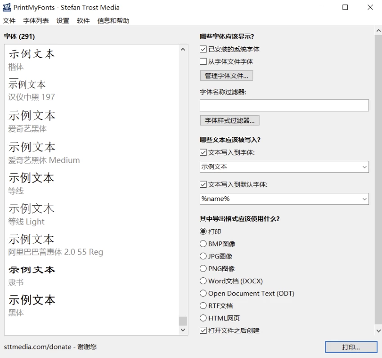This screenshot has height=358, width=382.
Task: Select HTML网页 radio button
Action: (203, 318)
